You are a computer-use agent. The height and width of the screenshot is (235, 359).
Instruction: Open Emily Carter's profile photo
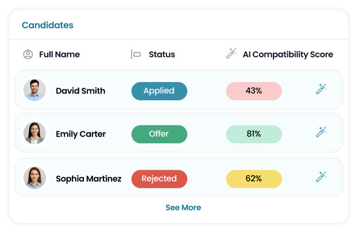(x=34, y=134)
